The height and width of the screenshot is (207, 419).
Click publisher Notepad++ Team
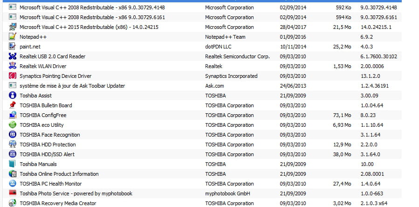coord(225,37)
